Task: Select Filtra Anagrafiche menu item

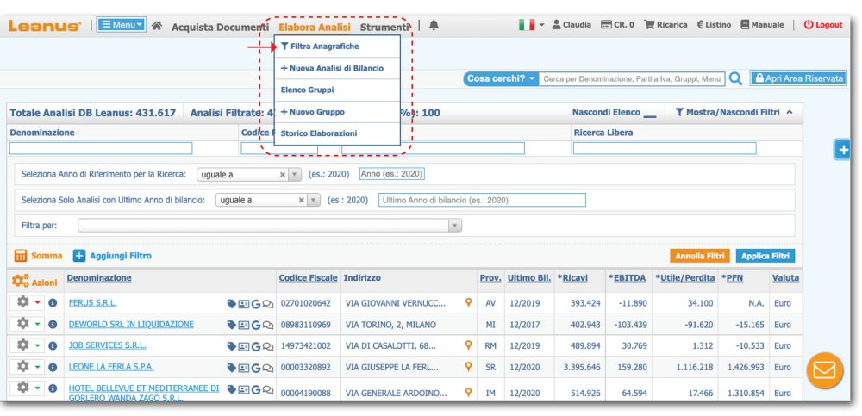Action: 337,47
